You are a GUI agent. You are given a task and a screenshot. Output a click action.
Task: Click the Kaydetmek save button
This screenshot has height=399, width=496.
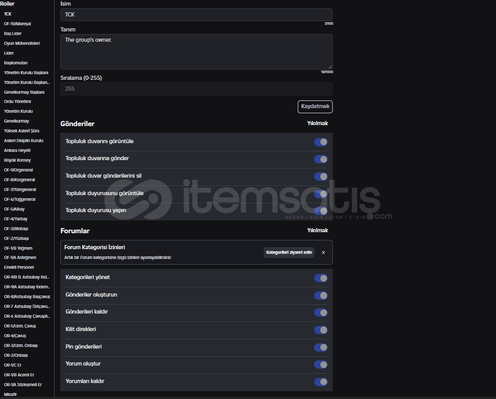point(315,107)
